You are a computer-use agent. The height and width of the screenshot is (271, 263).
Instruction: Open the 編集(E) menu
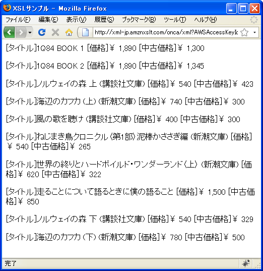pyautogui.click(x=48, y=20)
